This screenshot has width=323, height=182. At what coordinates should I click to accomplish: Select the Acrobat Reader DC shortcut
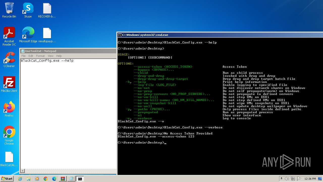[x=9, y=36]
